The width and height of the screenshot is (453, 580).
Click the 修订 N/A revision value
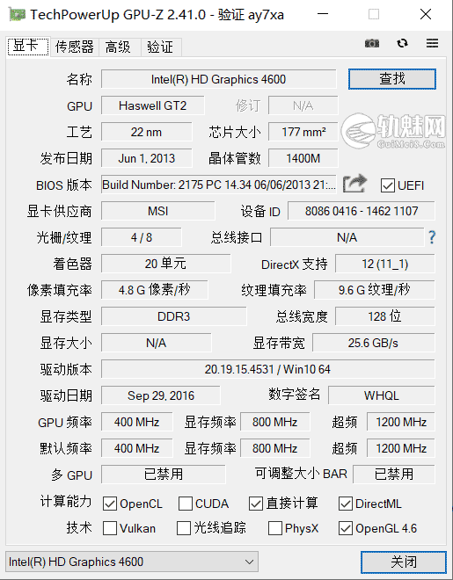[x=303, y=105]
